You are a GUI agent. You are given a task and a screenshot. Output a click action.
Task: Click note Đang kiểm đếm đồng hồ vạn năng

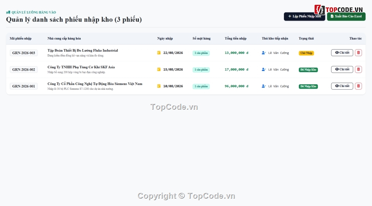76,55
